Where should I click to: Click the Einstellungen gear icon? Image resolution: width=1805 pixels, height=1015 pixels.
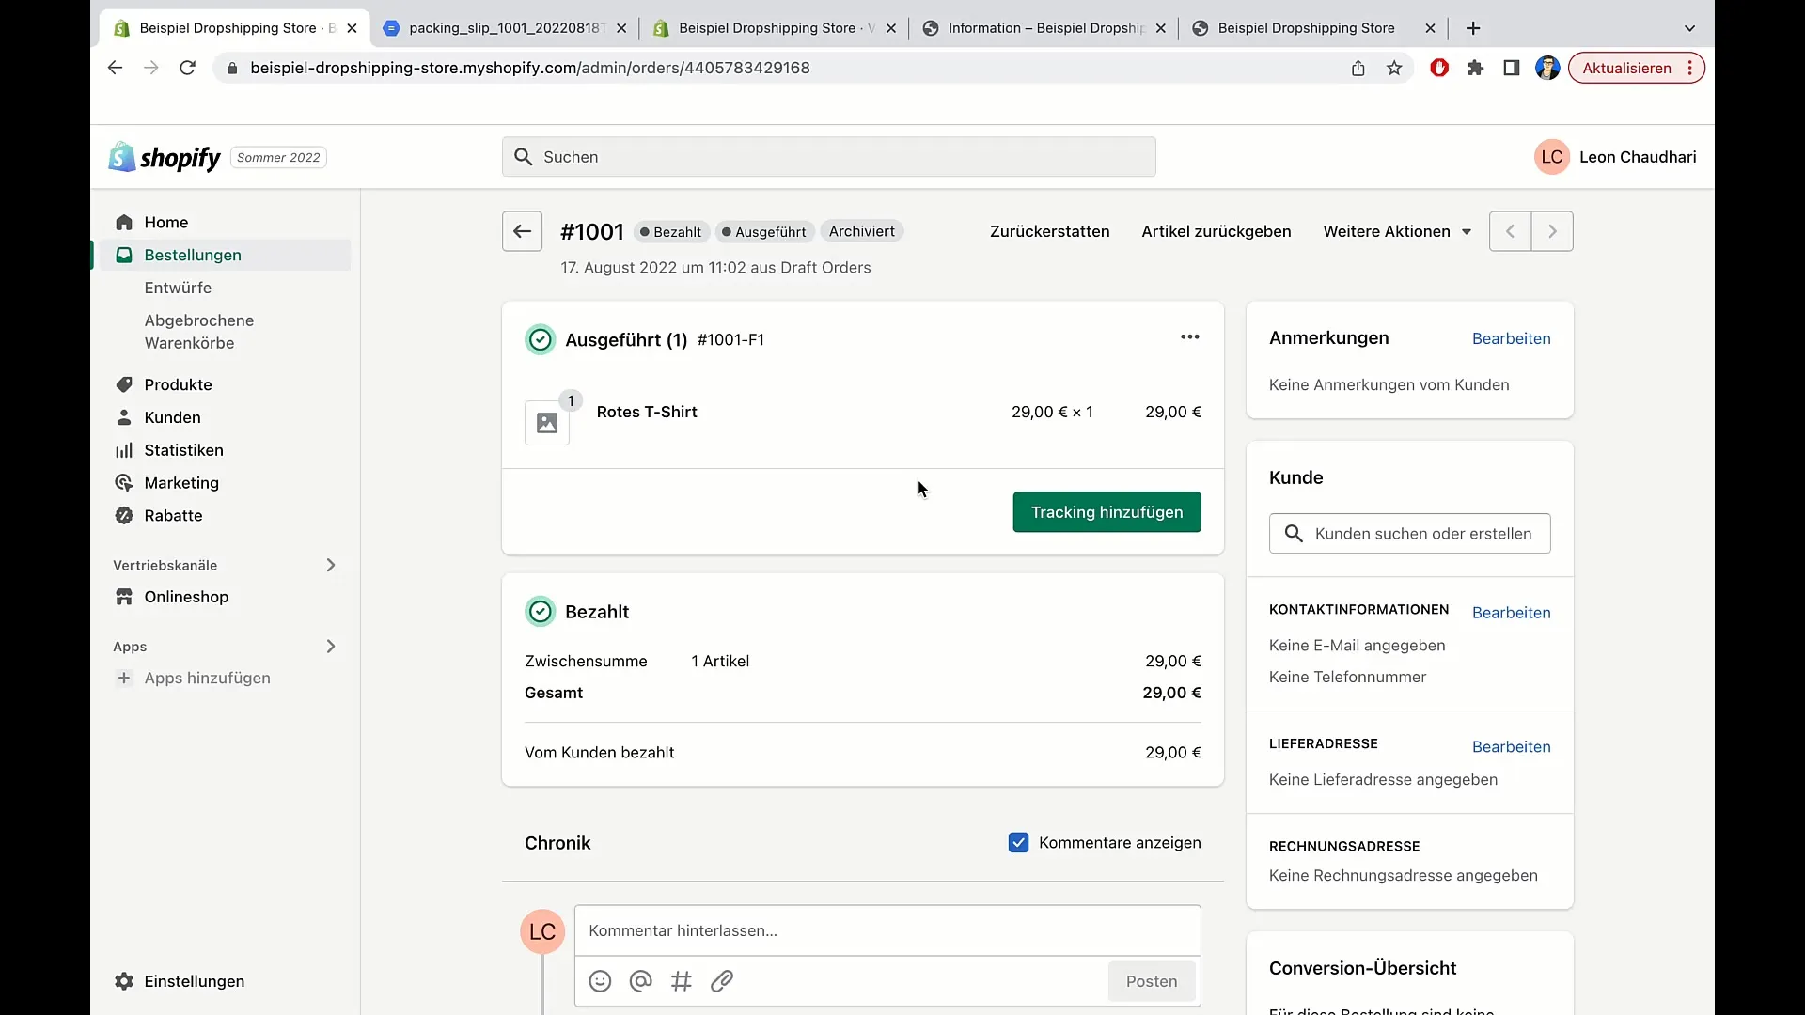pyautogui.click(x=124, y=980)
